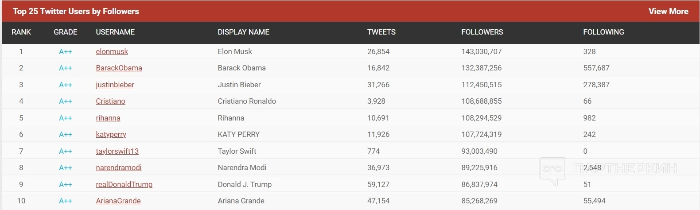The width and height of the screenshot is (700, 210).
Task: Open the katyperry profile link
Action: (111, 134)
